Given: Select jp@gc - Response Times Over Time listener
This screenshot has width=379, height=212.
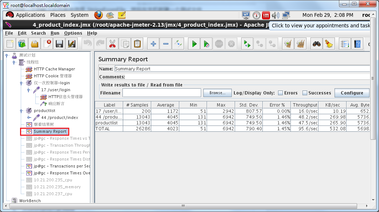Looking at the screenshot, I should [x=62, y=173].
